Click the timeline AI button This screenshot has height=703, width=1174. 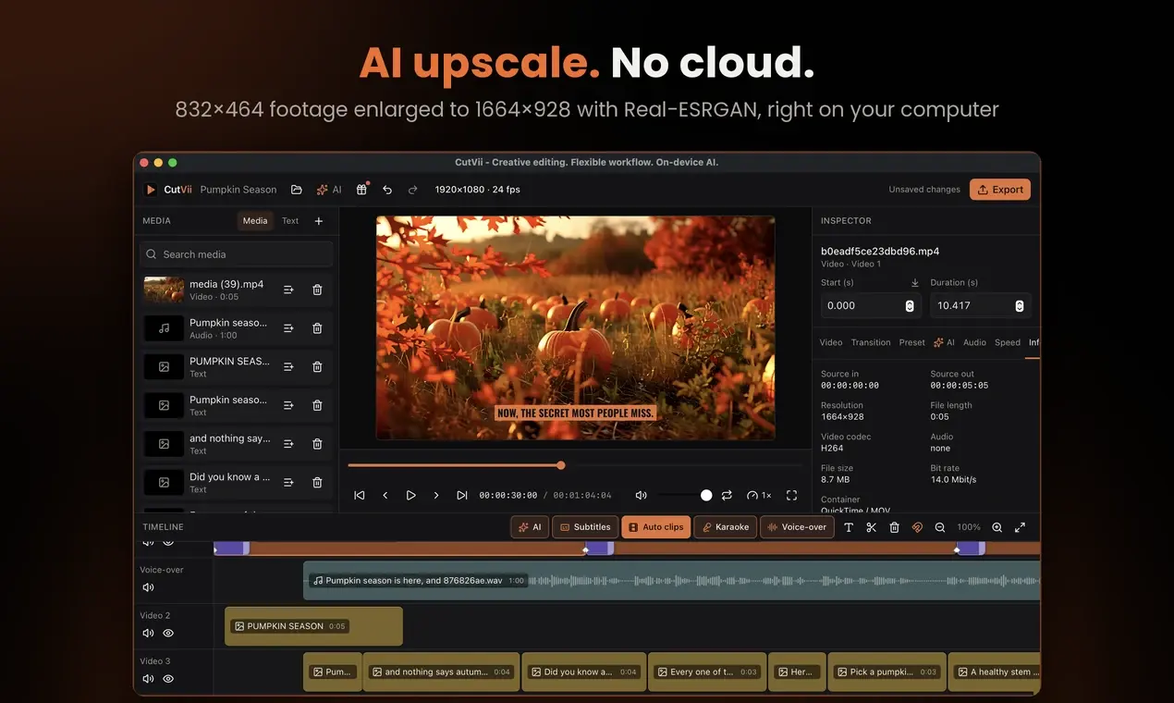pos(530,527)
